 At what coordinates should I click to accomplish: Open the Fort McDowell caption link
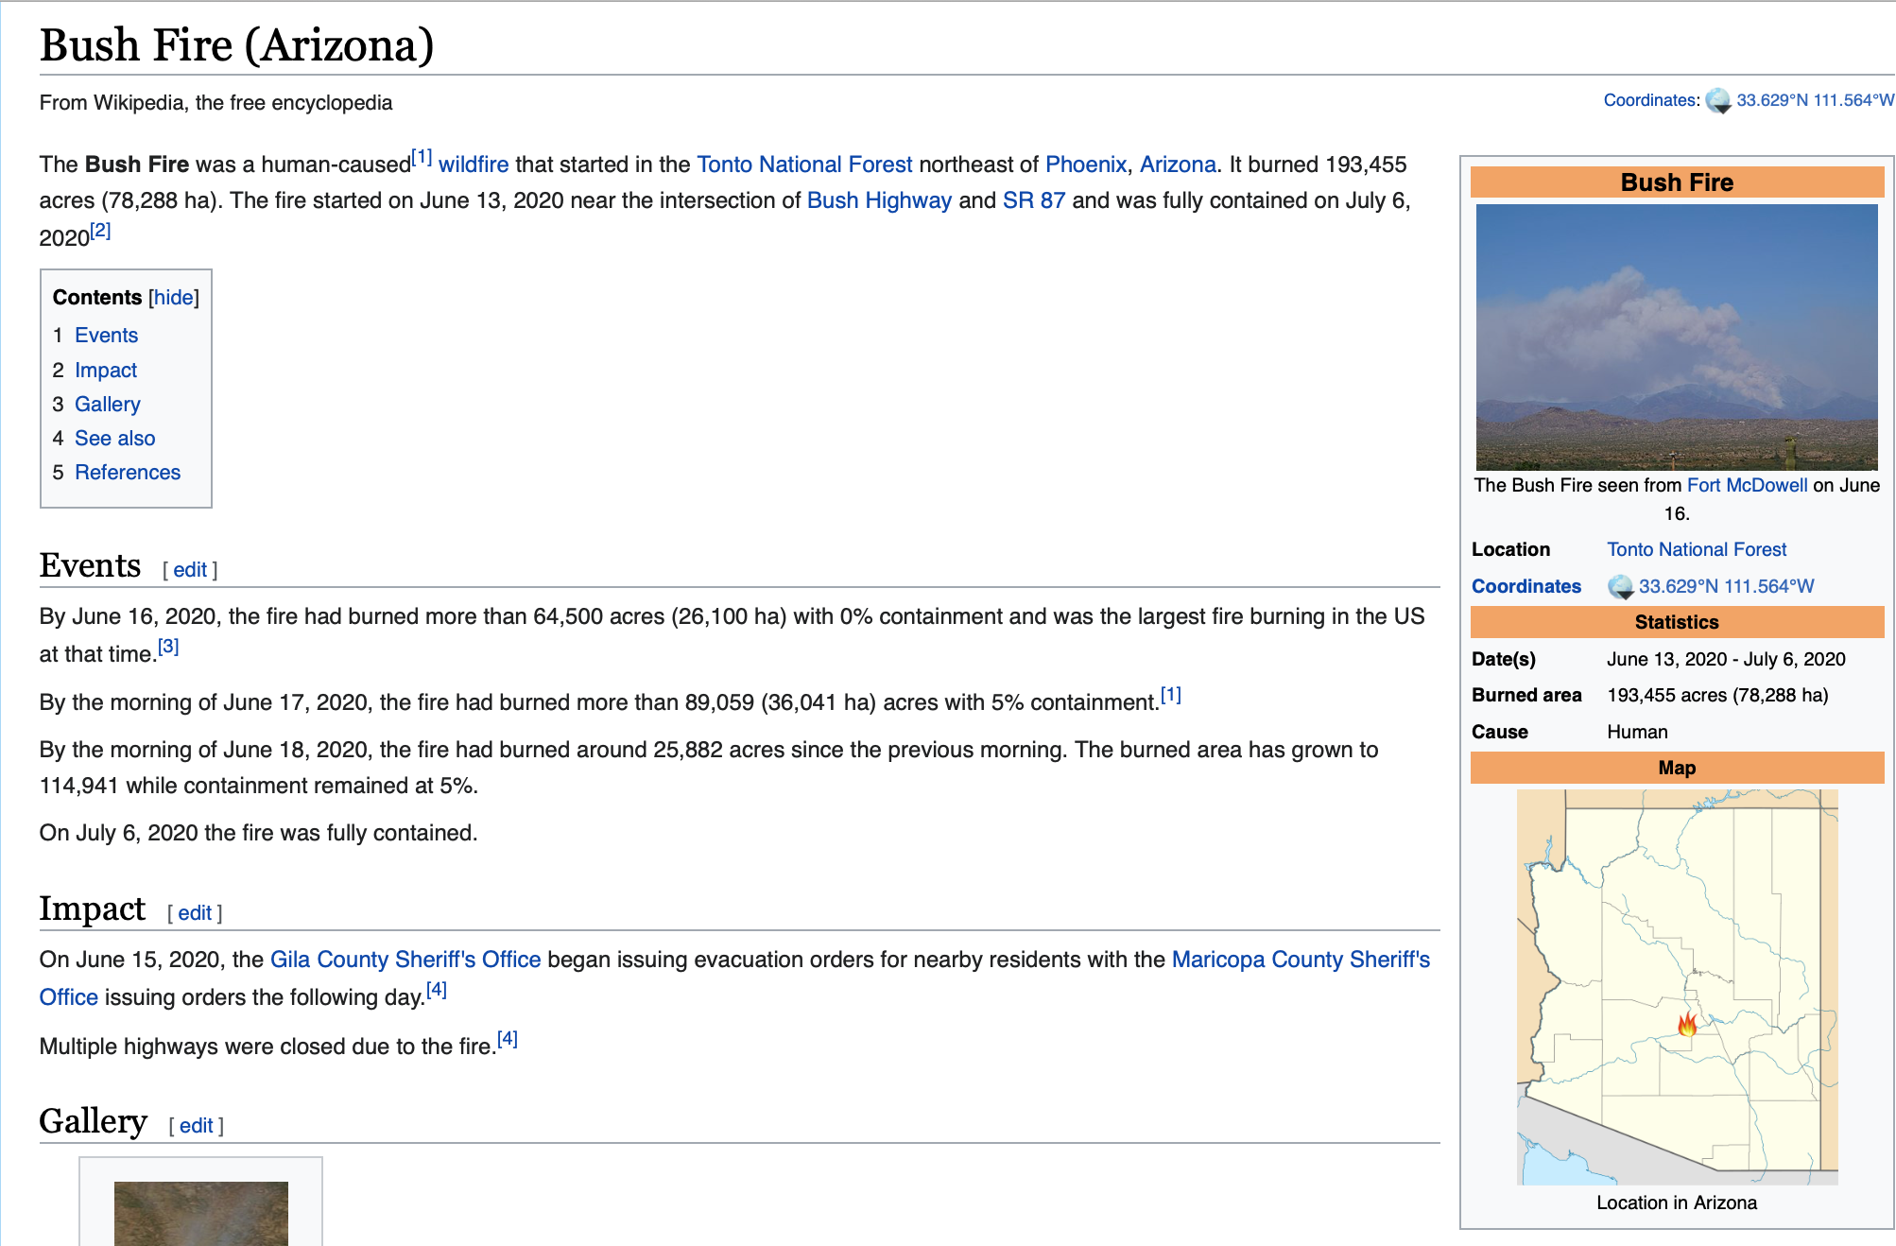coord(1746,485)
